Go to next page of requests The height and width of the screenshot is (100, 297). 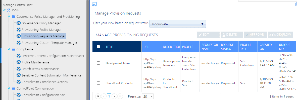pyautogui.click(x=114, y=96)
